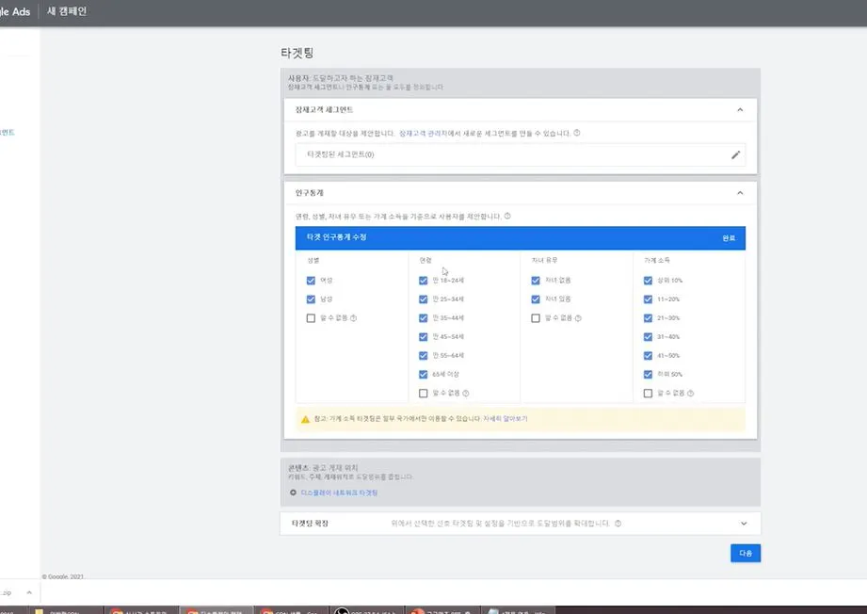This screenshot has height=614, width=867.
Task: Click the 성별 column header
Action: click(313, 260)
